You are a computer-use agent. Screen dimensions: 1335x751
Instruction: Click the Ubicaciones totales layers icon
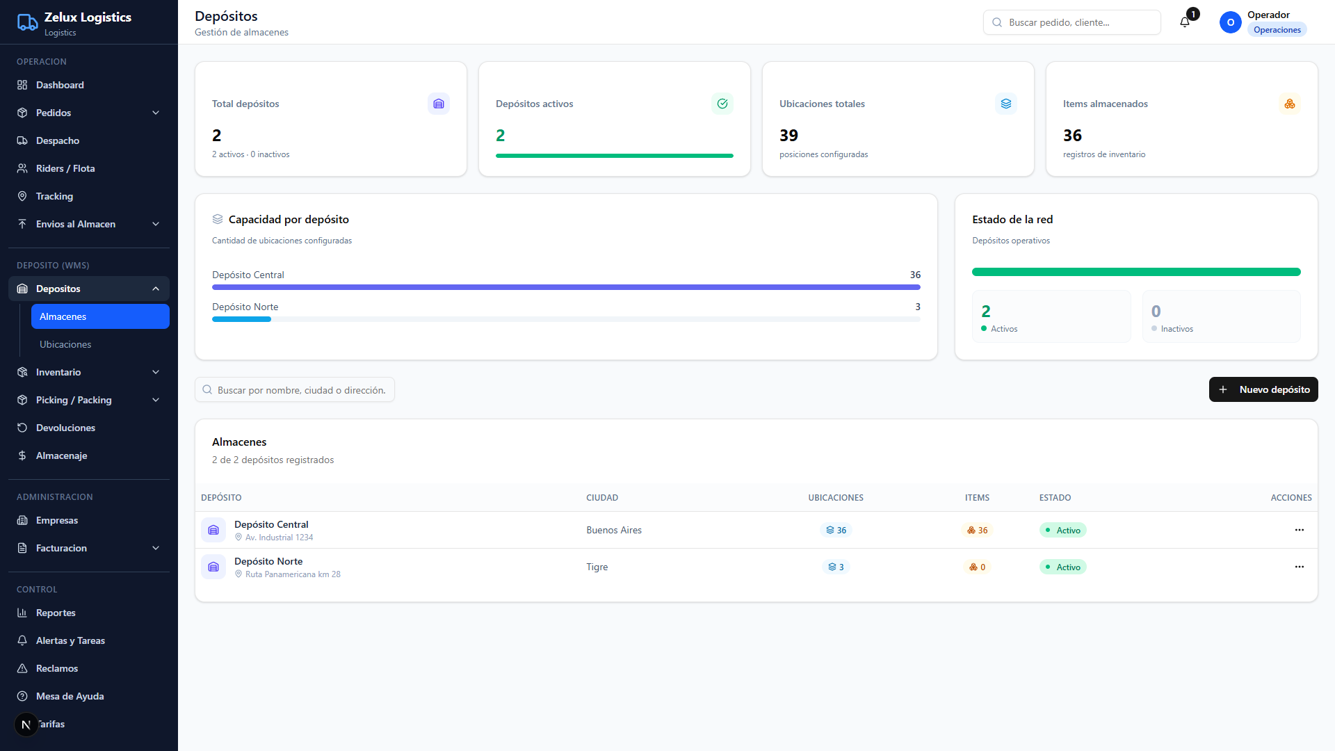point(1006,104)
